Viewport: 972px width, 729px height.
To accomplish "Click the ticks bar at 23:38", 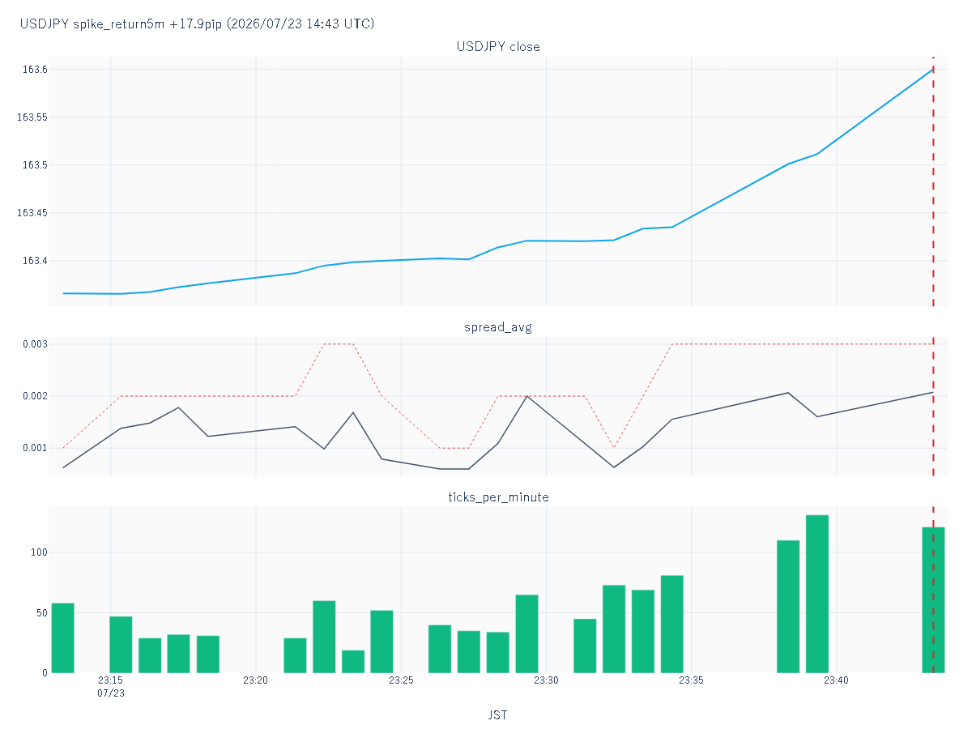I will click(x=788, y=606).
